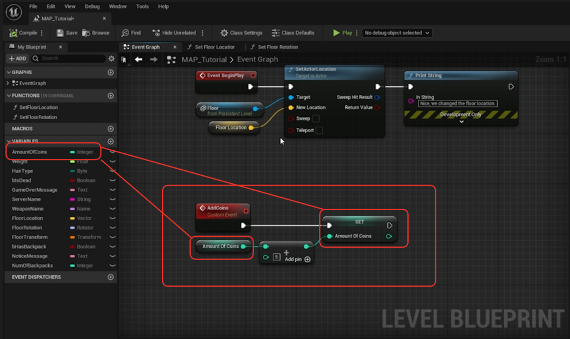Screen dimensions: 570x339
Task: Browse to asset in Content Browser
Action: pos(96,33)
